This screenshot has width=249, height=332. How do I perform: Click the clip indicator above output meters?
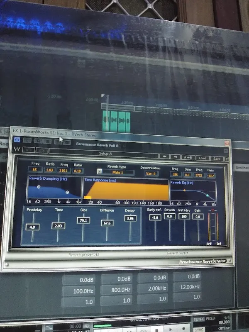pyautogui.click(x=212, y=210)
